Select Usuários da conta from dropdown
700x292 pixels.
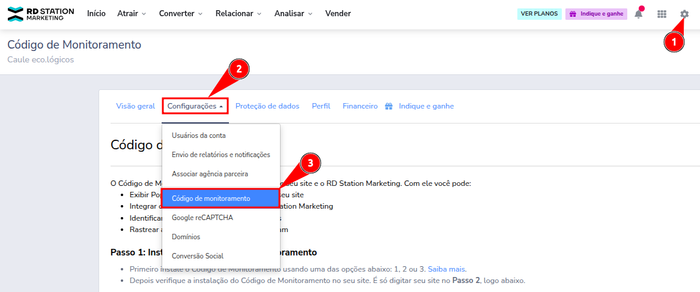click(x=221, y=136)
